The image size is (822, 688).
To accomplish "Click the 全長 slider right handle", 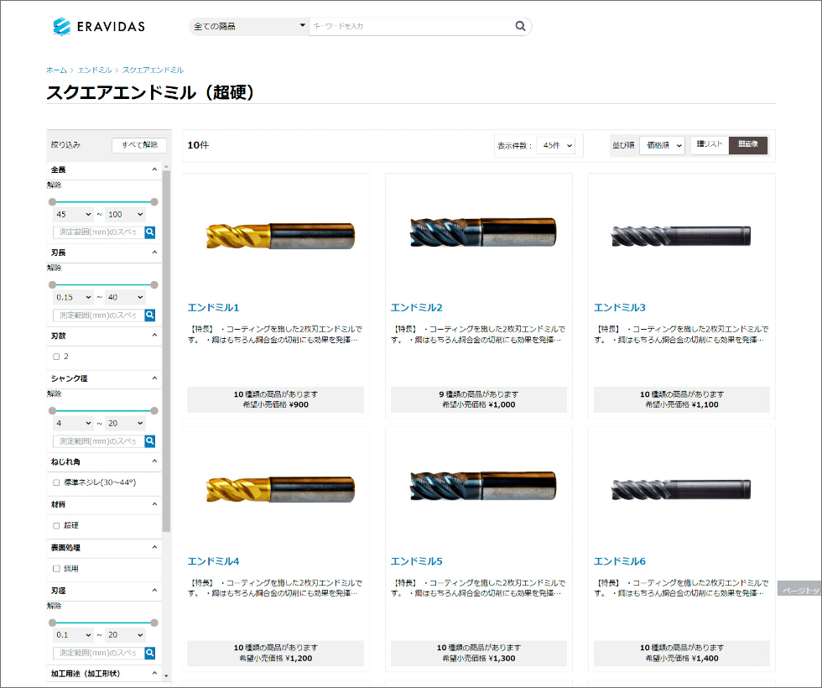I will [x=154, y=202].
